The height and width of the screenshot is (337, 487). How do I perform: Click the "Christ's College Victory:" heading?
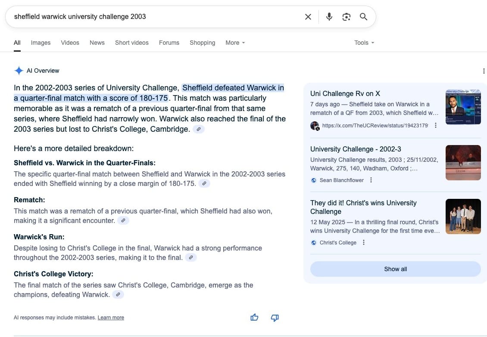53,274
